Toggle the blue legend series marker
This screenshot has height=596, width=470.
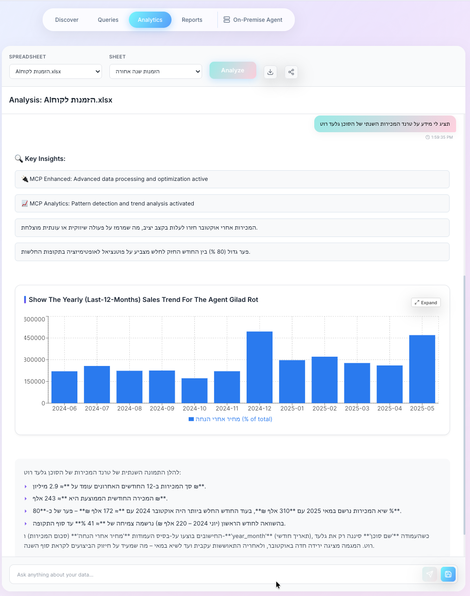click(191, 419)
